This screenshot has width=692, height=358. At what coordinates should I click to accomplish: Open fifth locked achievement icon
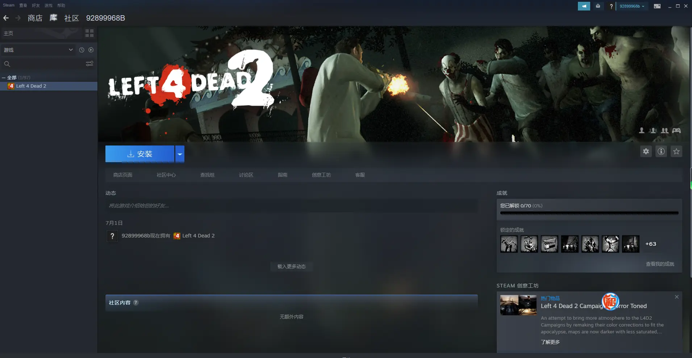point(590,244)
